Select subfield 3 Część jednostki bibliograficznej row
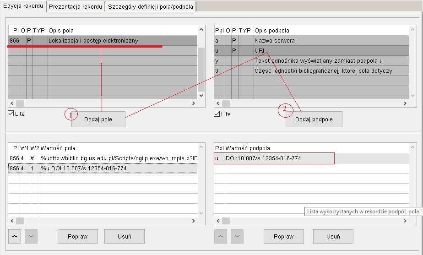 pyautogui.click(x=311, y=71)
